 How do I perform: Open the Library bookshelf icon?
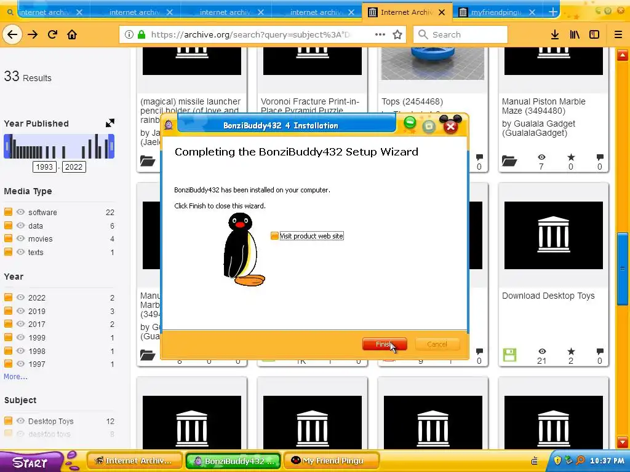[x=575, y=34]
